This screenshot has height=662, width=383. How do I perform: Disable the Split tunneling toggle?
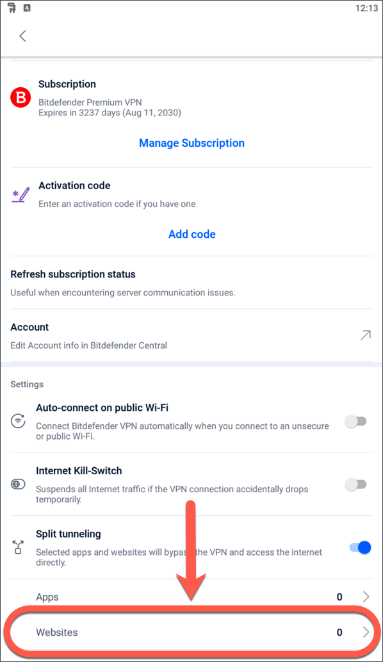pyautogui.click(x=360, y=547)
